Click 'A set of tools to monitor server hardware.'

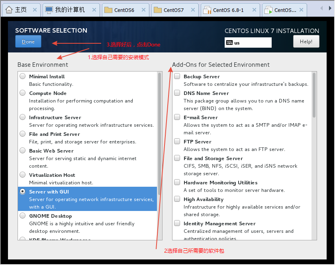[234, 190]
